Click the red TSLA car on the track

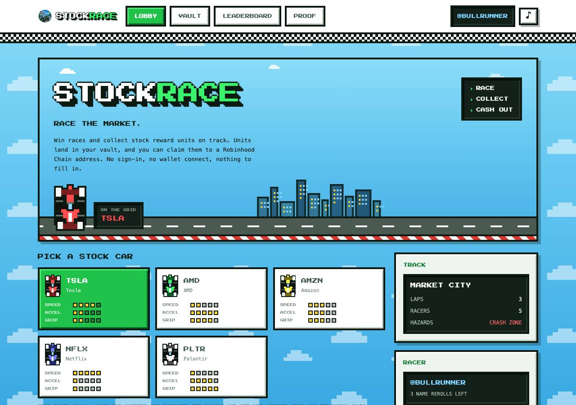coord(70,207)
